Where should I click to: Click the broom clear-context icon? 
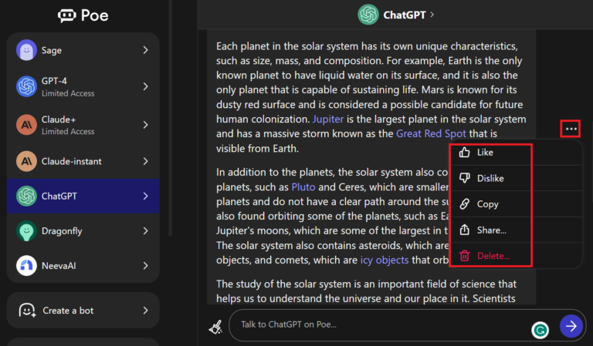coord(216,327)
